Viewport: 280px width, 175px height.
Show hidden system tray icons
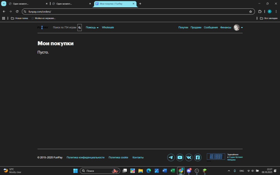click(x=229, y=171)
